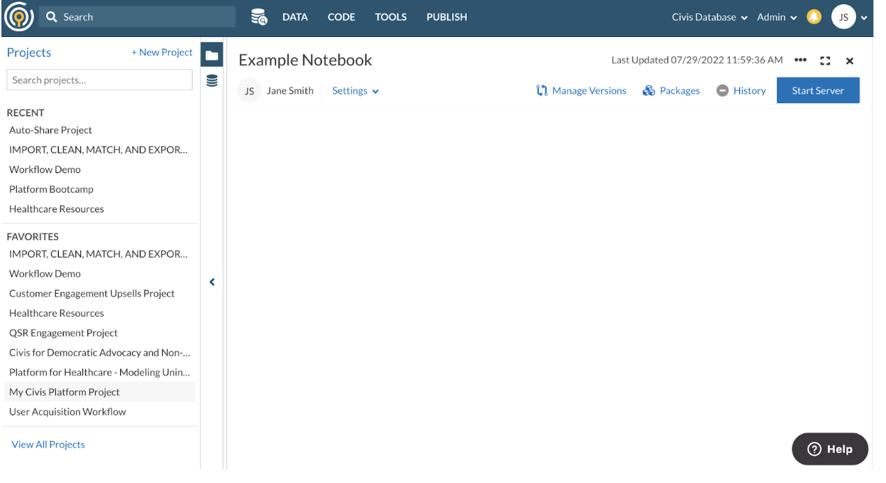Open the CODE menu

pos(341,17)
